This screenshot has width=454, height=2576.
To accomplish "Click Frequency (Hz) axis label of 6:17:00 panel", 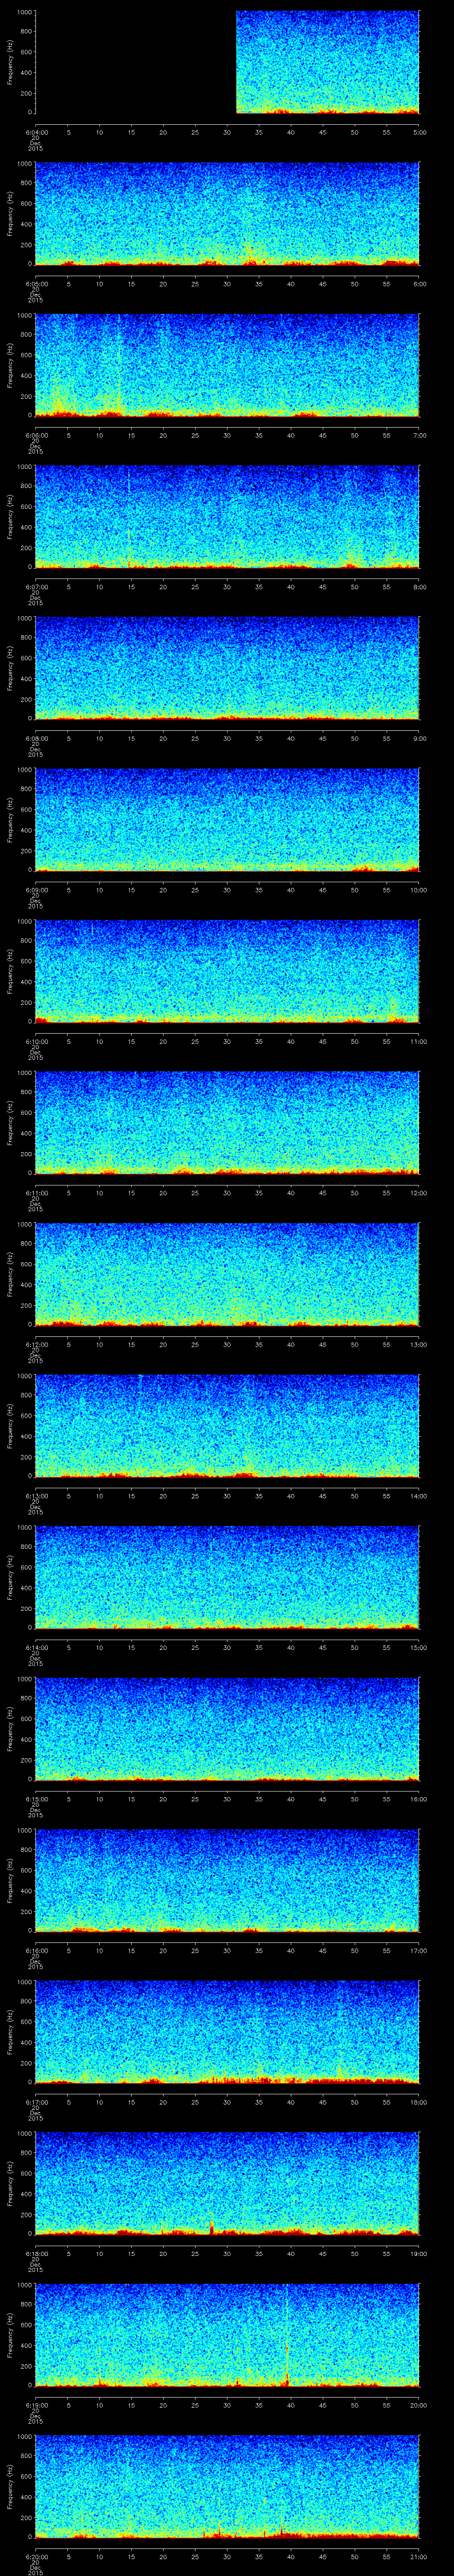I will coord(10,2032).
